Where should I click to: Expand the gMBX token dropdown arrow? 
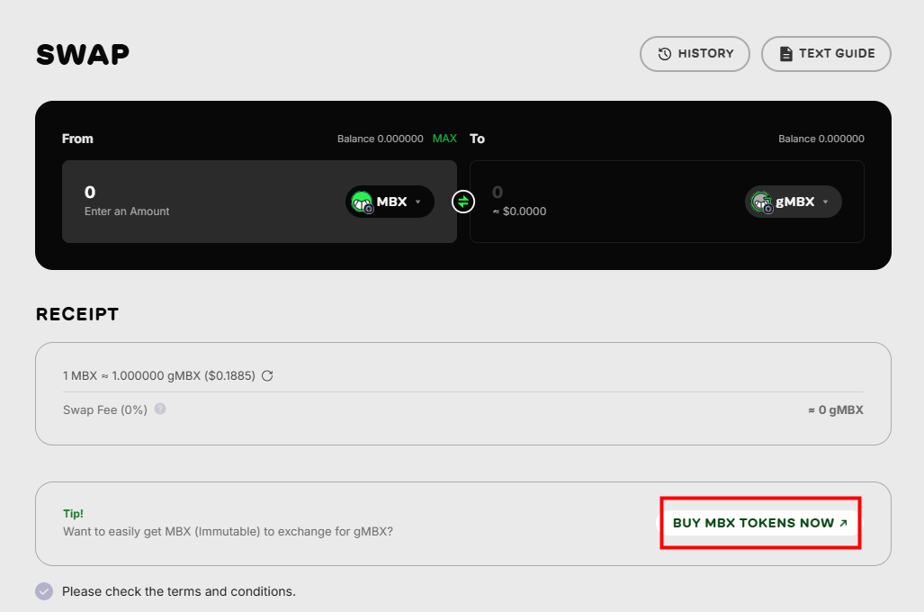[x=826, y=202]
